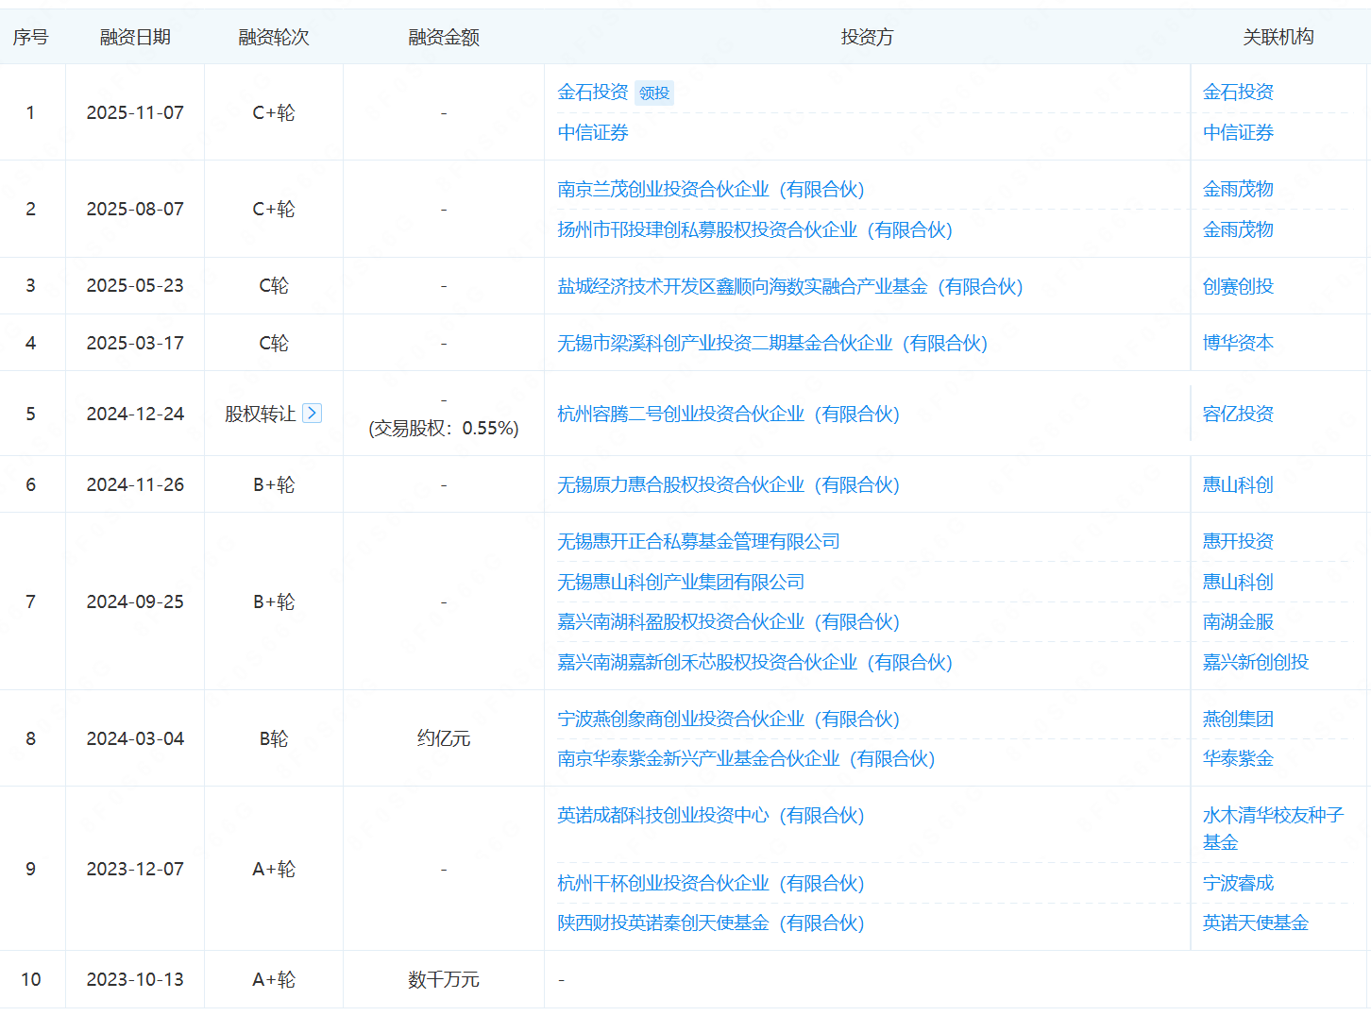Click 扬州市邗投建创私募股权投资合伙企业 link
The image size is (1371, 1016).
[x=753, y=229]
